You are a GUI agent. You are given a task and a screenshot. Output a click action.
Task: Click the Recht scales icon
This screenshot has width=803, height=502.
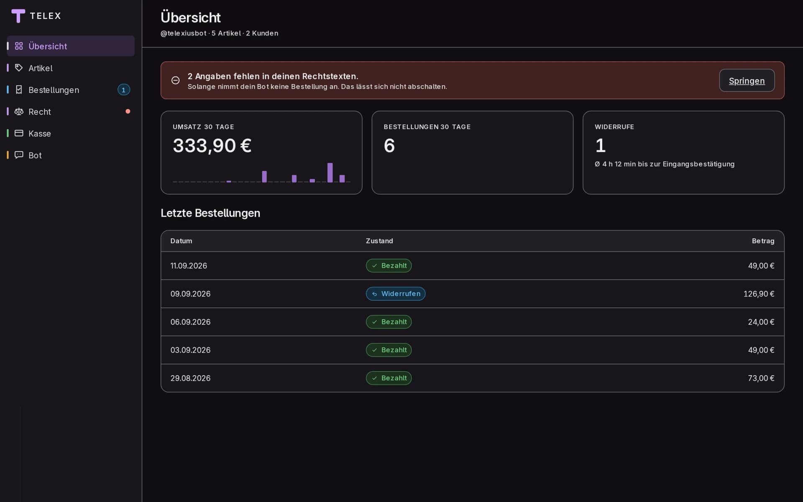click(19, 111)
